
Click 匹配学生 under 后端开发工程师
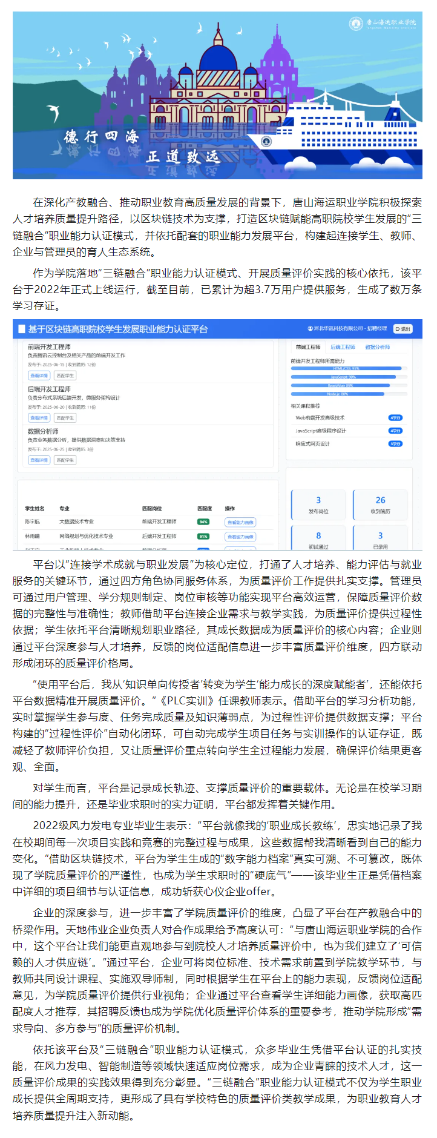pyautogui.click(x=65, y=418)
